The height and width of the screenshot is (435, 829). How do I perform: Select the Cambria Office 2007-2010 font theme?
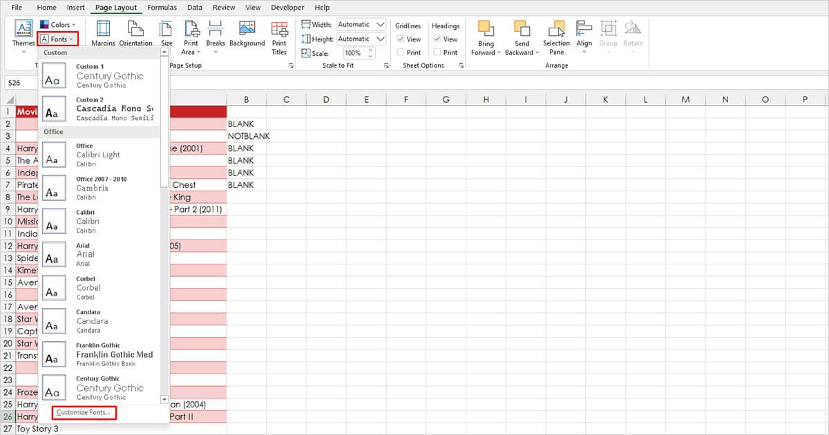click(97, 187)
